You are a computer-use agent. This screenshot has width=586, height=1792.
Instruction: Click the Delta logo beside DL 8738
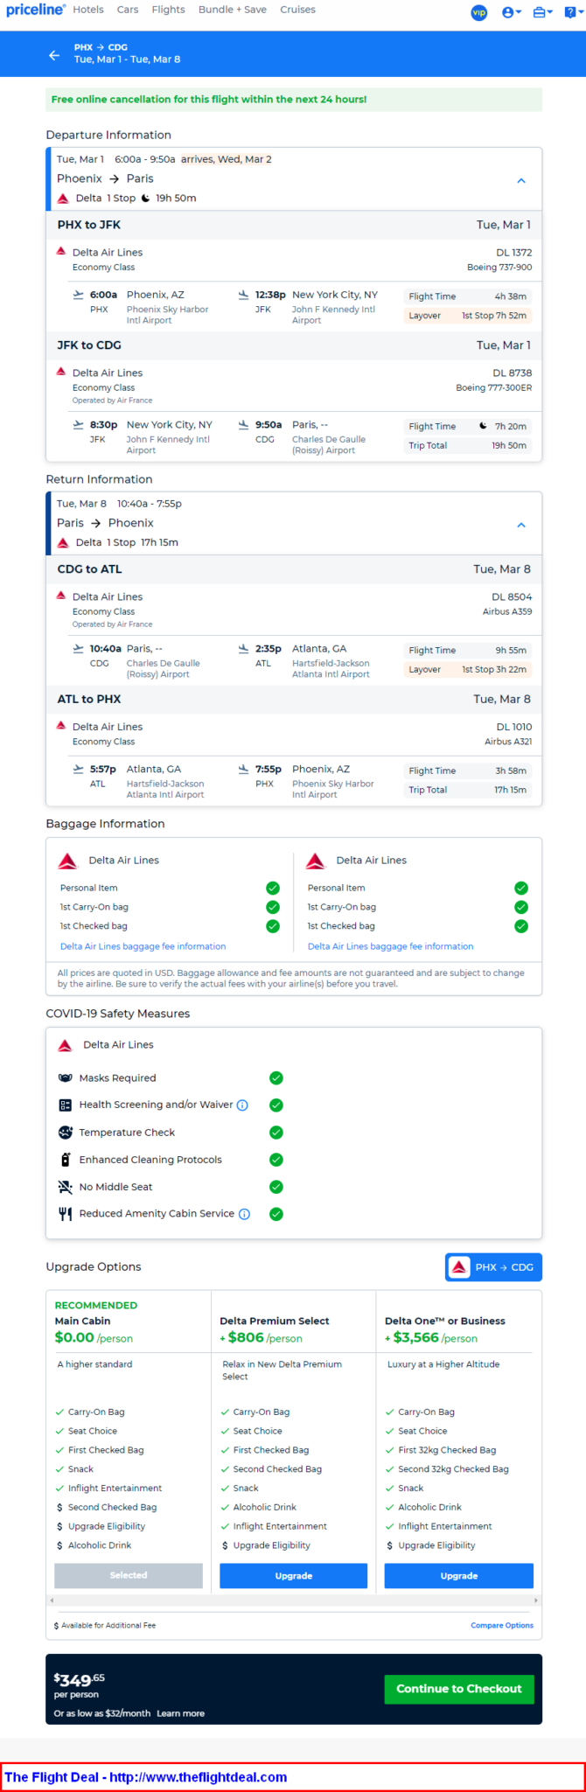tap(61, 372)
